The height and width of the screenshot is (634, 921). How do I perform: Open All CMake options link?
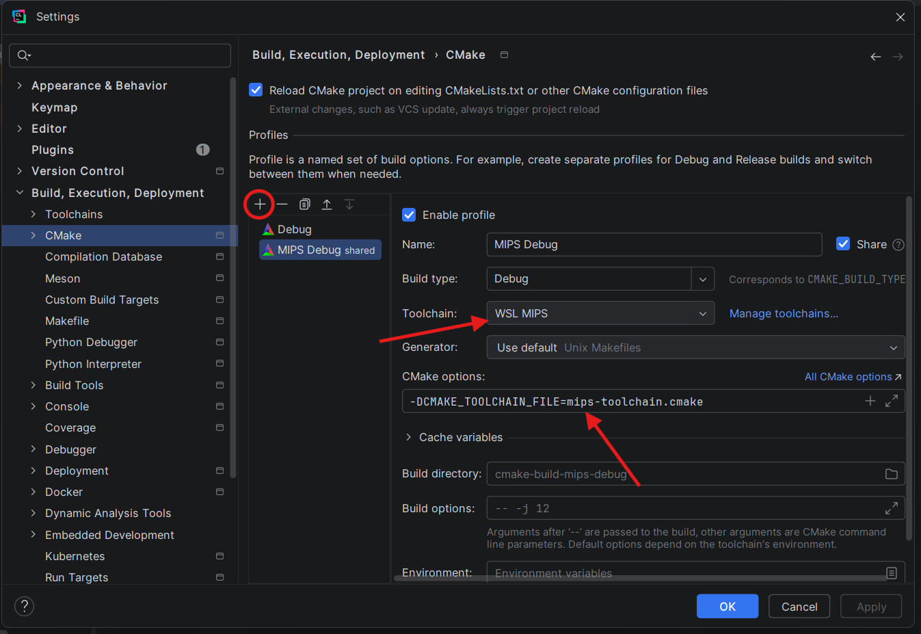(x=853, y=377)
